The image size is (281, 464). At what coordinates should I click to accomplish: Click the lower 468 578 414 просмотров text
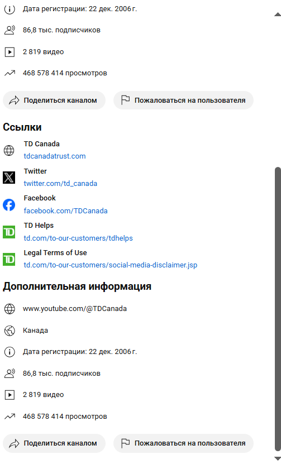click(x=65, y=417)
